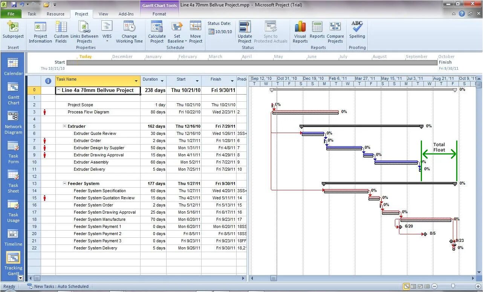Click the Set Baseline icon
This screenshot has width=483, height=292.
click(x=177, y=27)
